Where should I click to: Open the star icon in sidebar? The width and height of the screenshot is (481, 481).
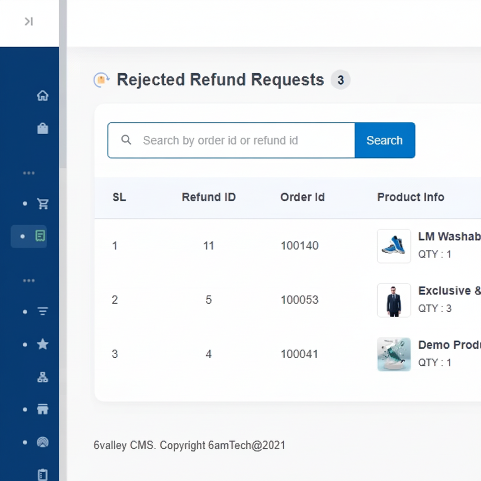click(43, 344)
